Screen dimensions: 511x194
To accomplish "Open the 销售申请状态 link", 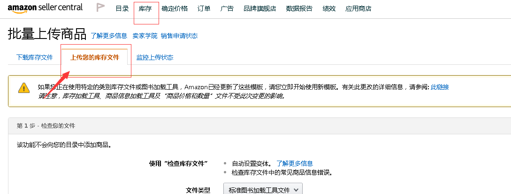I will [x=179, y=36].
